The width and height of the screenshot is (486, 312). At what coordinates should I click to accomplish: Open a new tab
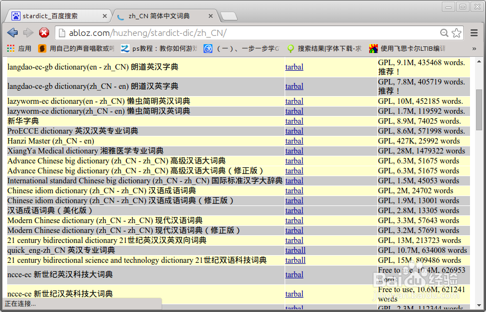228,16
